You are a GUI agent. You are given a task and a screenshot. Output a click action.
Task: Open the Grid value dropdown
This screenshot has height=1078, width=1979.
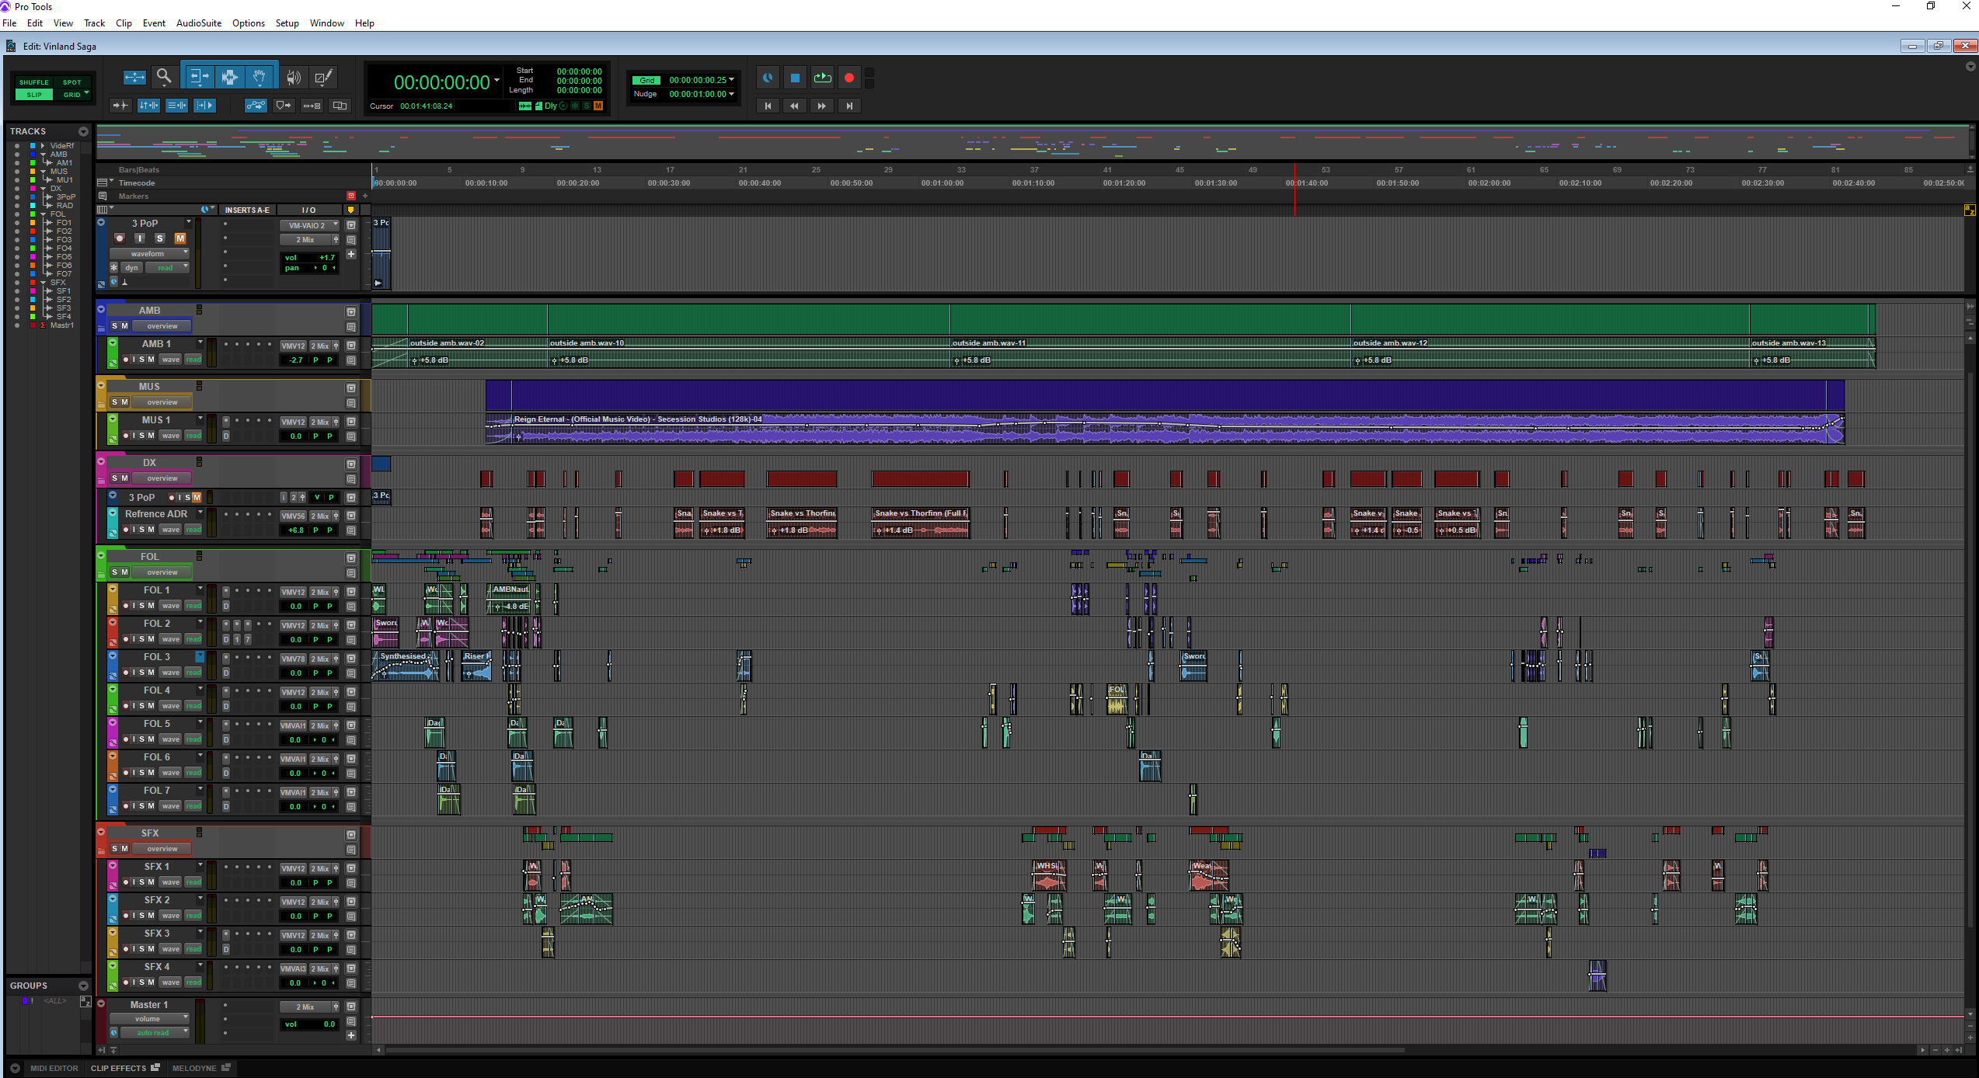tap(731, 80)
